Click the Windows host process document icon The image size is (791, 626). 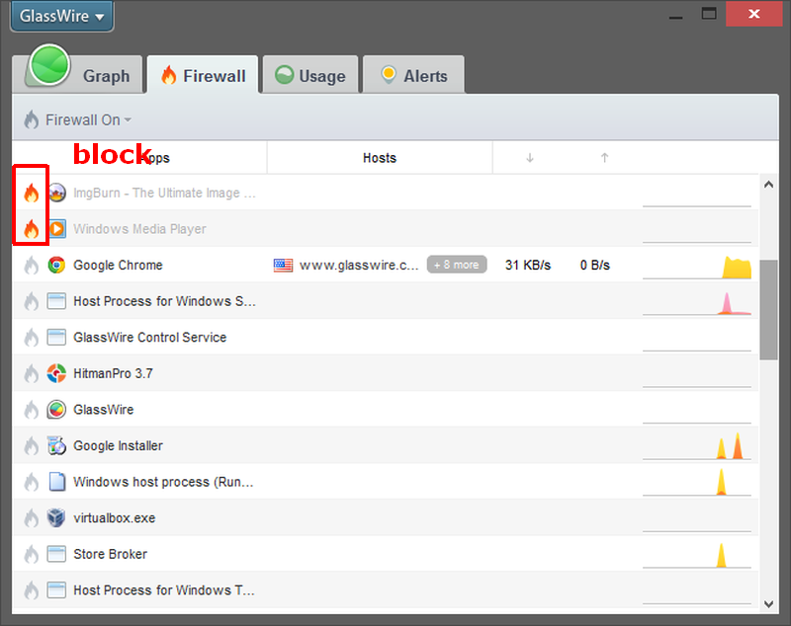tap(57, 482)
